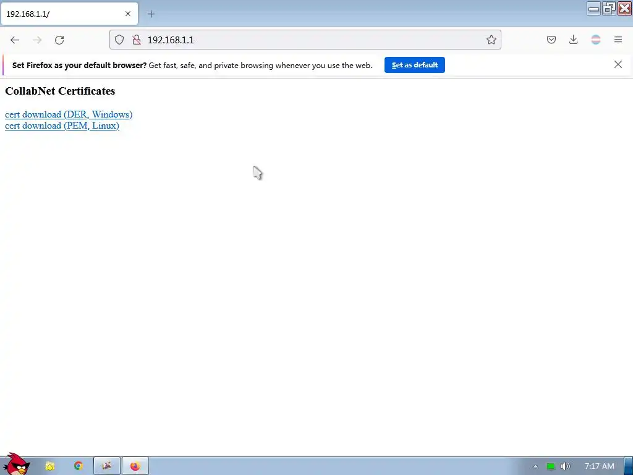Click the Firefox taskbar button

coord(135,466)
